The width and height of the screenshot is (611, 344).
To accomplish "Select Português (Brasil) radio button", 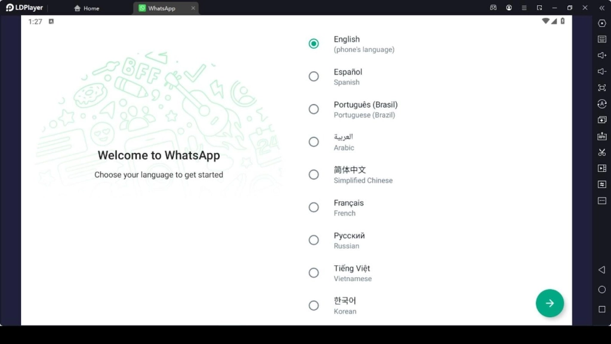I will point(314,109).
